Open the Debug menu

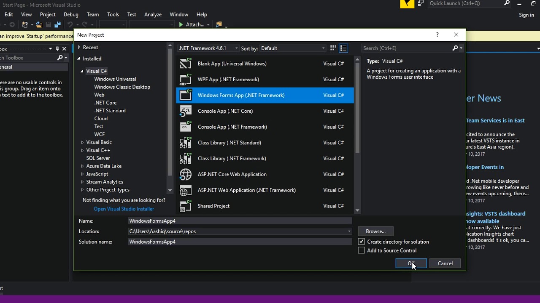point(71,14)
